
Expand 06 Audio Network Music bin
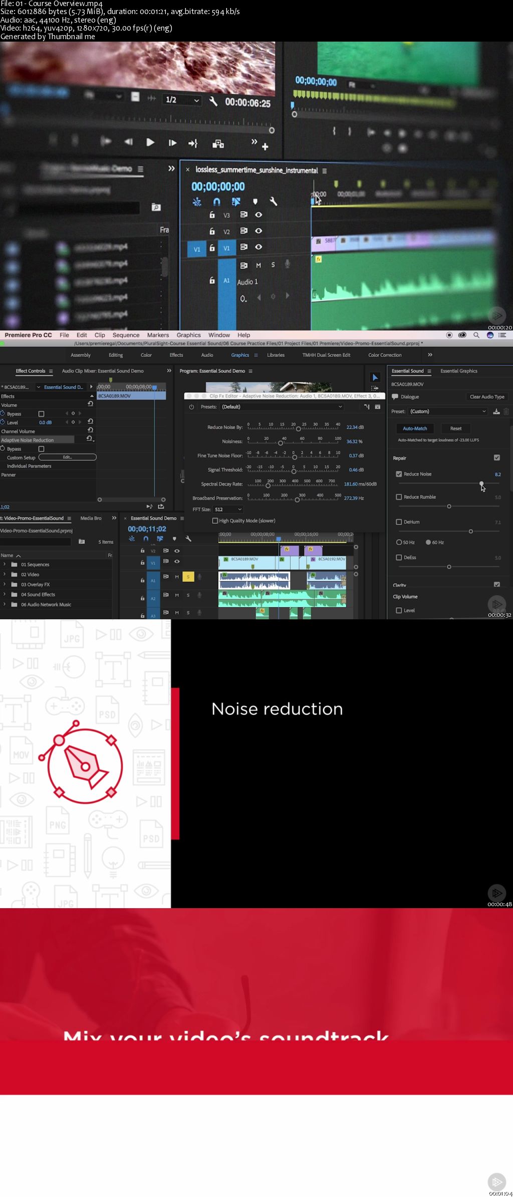point(5,604)
